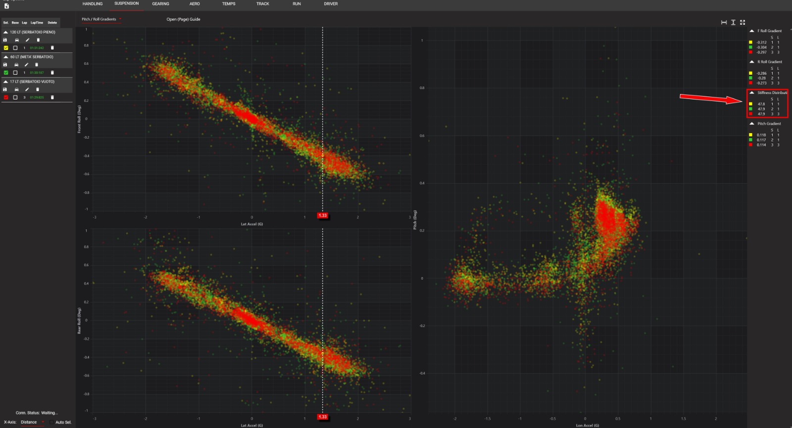Delete the 01:31:242 lap with trash icon
This screenshot has width=792, height=428.
[x=52, y=48]
